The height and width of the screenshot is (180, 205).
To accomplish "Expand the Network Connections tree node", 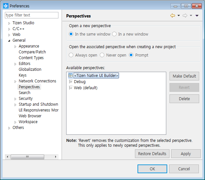I will [15, 81].
